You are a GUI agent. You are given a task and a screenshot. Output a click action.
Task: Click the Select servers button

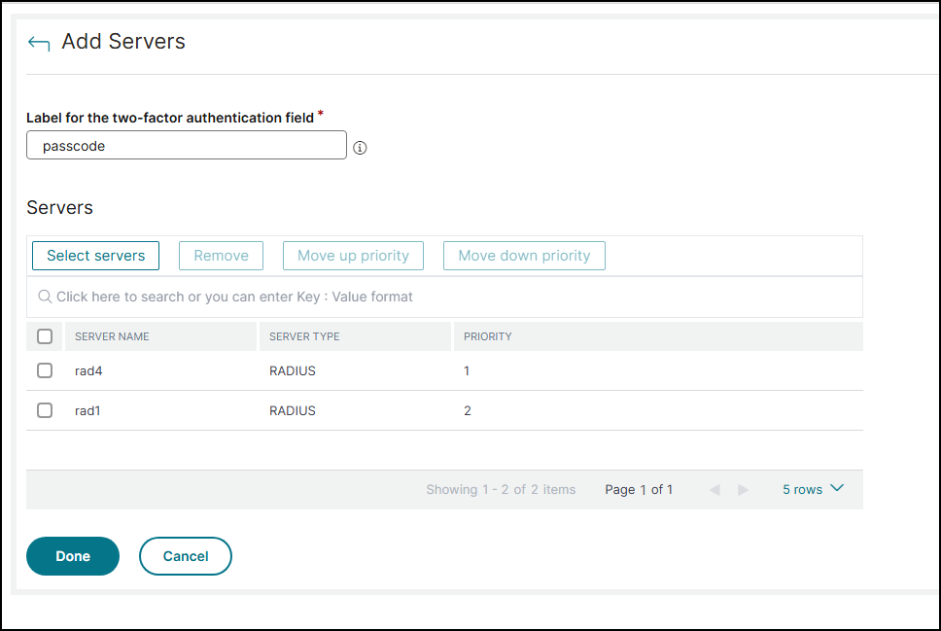pyautogui.click(x=95, y=256)
